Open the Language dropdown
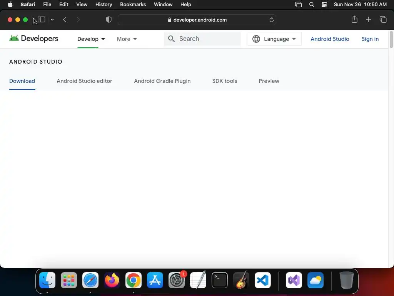This screenshot has height=296, width=394. tap(274, 39)
